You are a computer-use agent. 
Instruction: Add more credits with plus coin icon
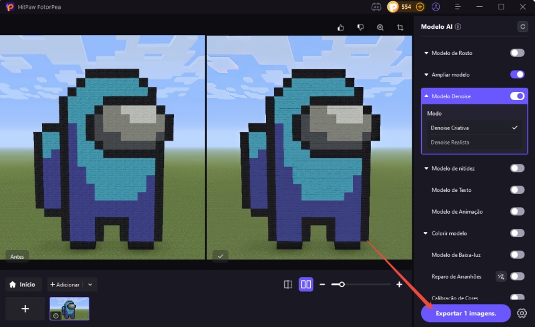pos(420,7)
